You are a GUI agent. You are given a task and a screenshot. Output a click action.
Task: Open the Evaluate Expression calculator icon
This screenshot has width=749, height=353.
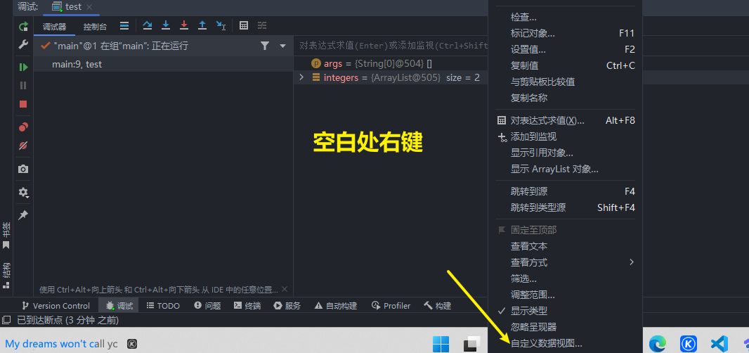244,26
